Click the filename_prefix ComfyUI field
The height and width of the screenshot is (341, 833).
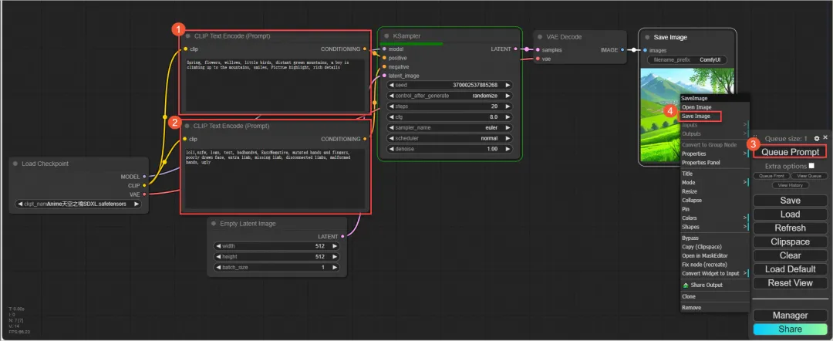click(689, 60)
